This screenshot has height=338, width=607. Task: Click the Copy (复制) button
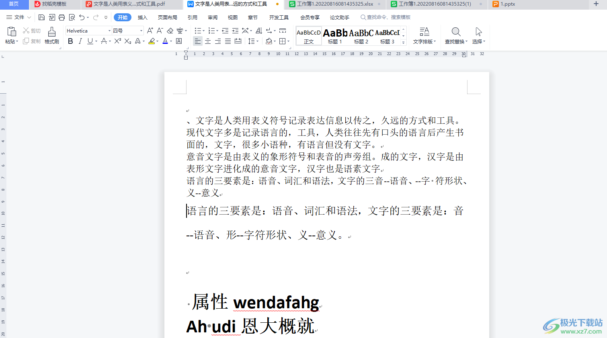32,41
